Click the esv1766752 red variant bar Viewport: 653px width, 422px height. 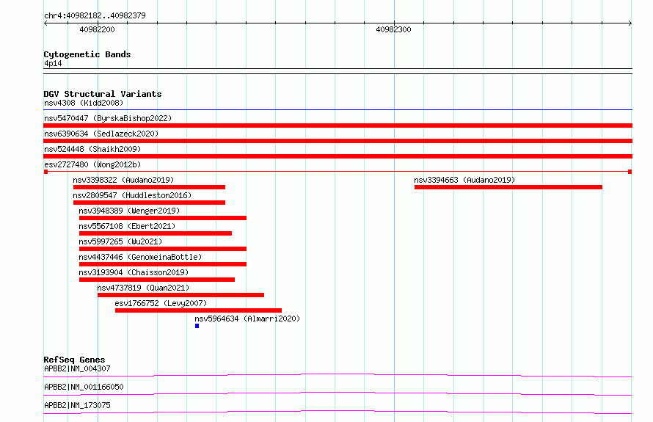tap(198, 310)
